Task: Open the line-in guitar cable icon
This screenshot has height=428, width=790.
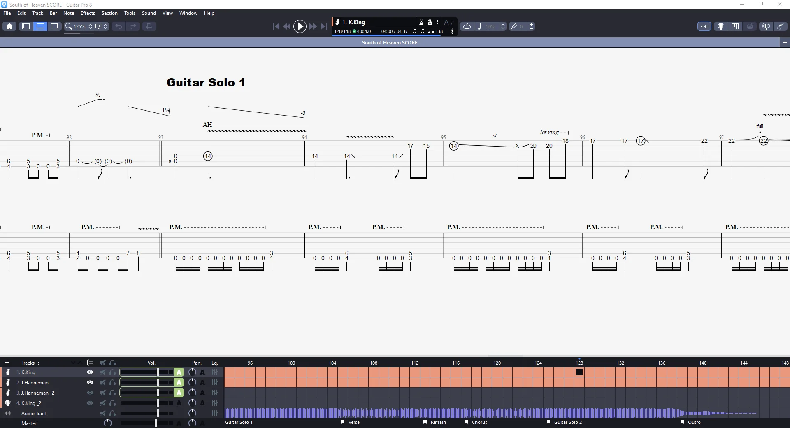Action: pyautogui.click(x=780, y=26)
